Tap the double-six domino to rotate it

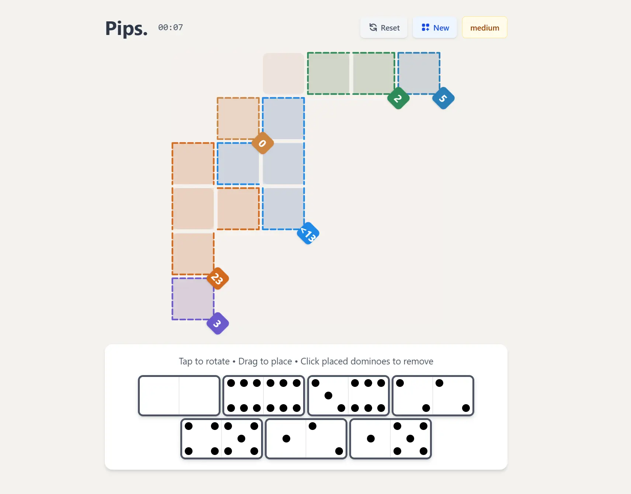[263, 396]
